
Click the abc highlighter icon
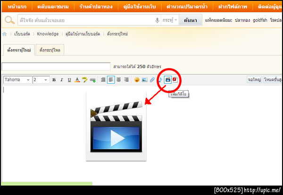[84, 80]
